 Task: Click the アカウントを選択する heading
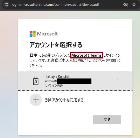click(56, 45)
